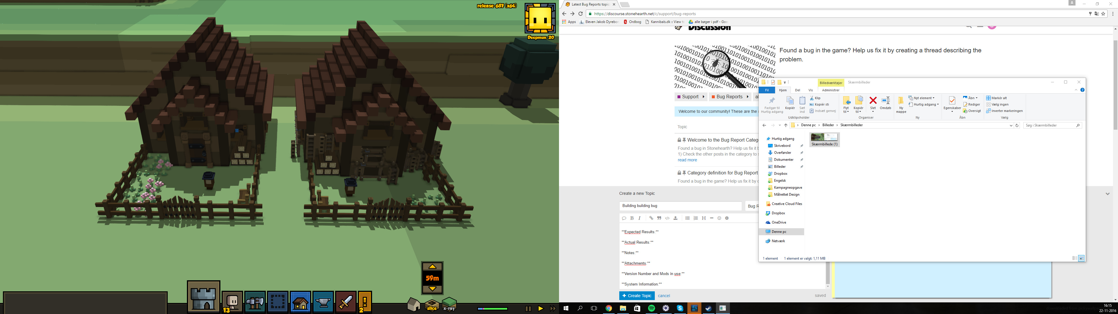Image resolution: width=1118 pixels, height=314 pixels.
Task: Click Create Topic button
Action: point(637,296)
